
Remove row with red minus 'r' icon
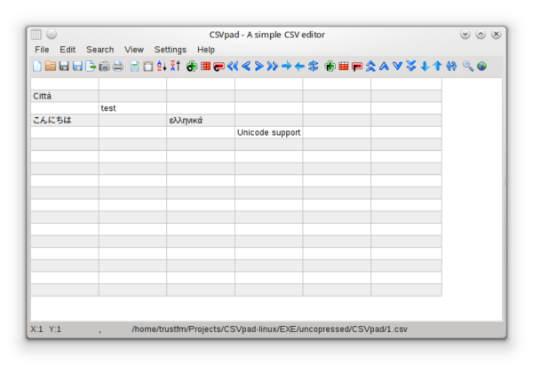pos(357,66)
